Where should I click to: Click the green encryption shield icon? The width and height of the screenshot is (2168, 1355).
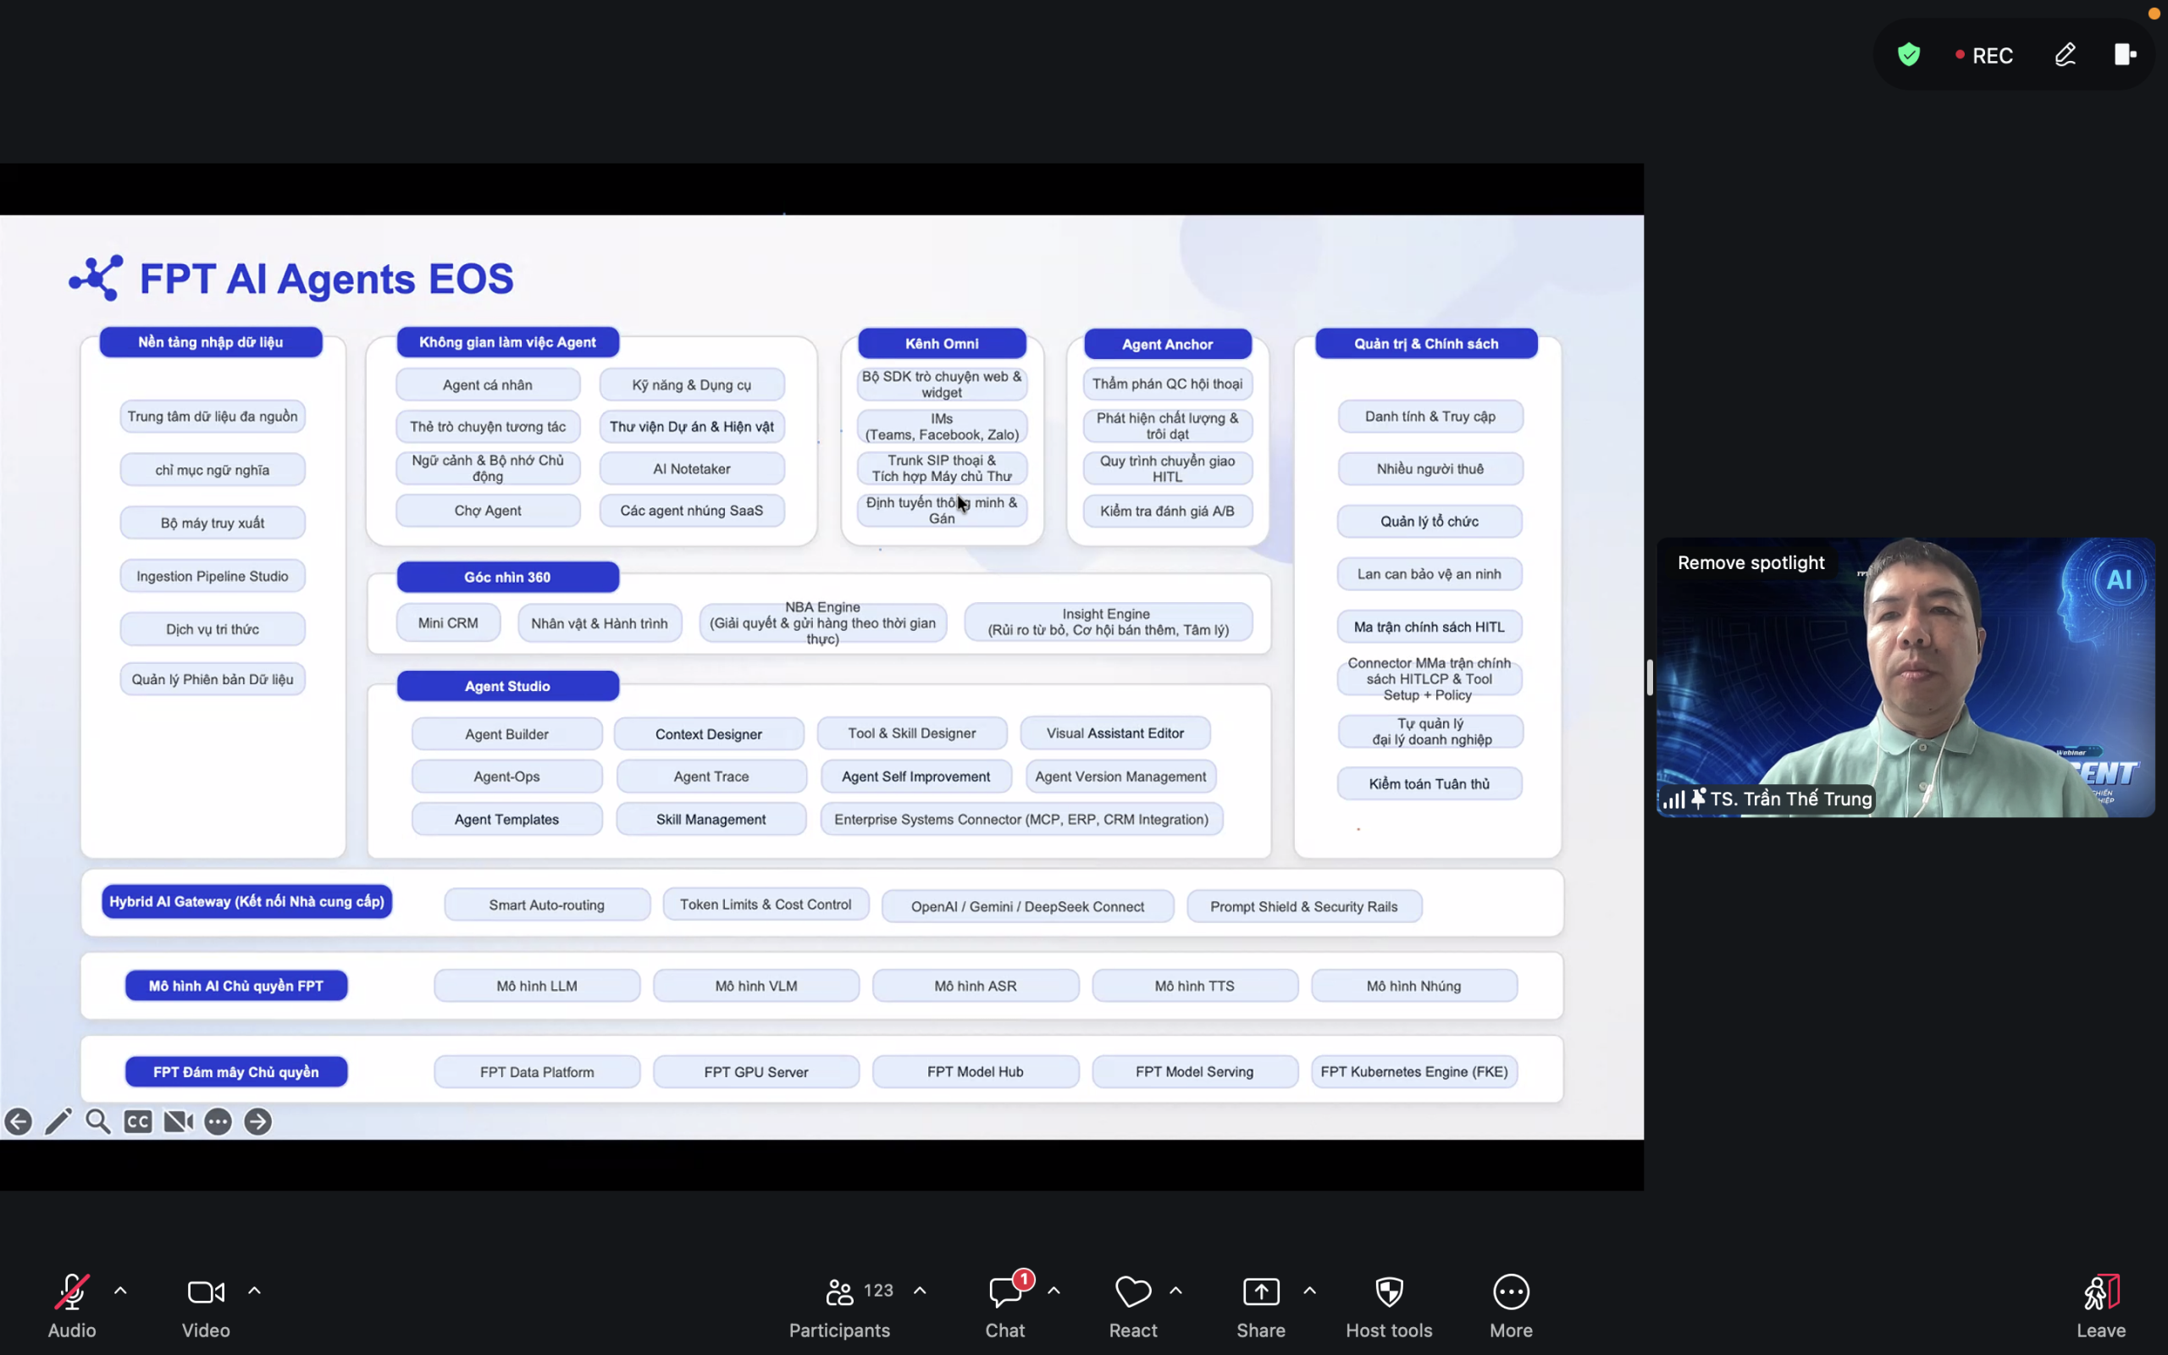1909,55
